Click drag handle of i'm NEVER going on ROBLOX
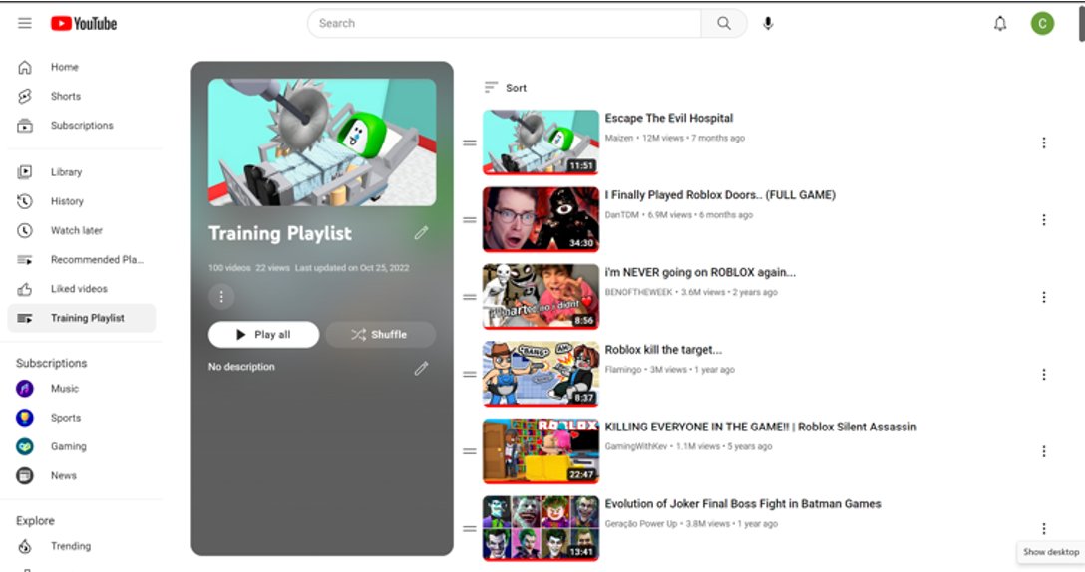Image resolution: width=1085 pixels, height=572 pixels. click(469, 297)
